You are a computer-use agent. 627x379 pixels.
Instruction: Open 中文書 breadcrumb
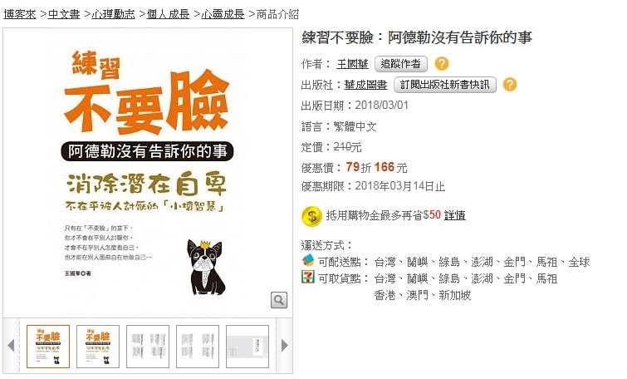click(64, 14)
